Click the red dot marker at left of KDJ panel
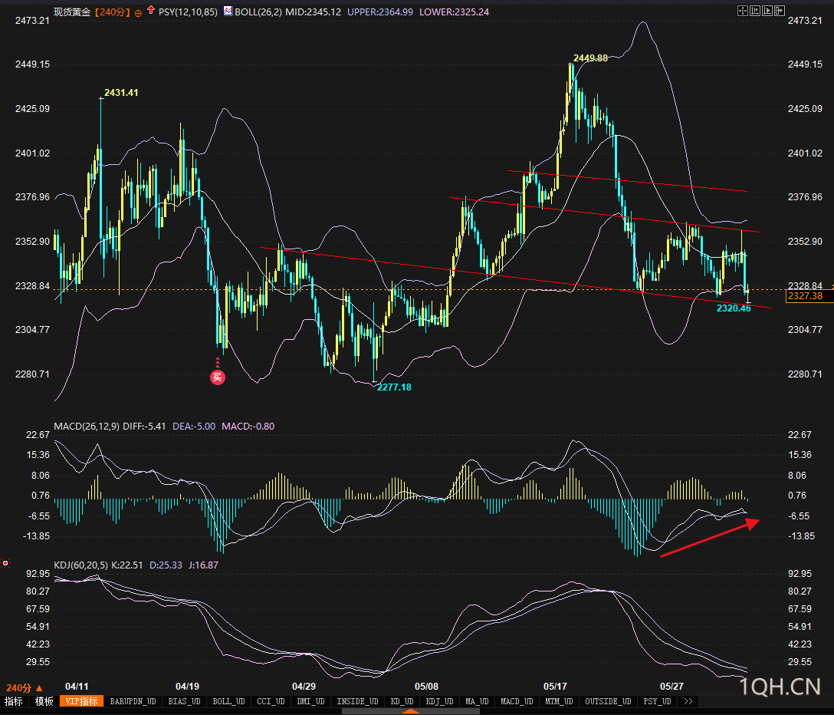 click(5, 563)
